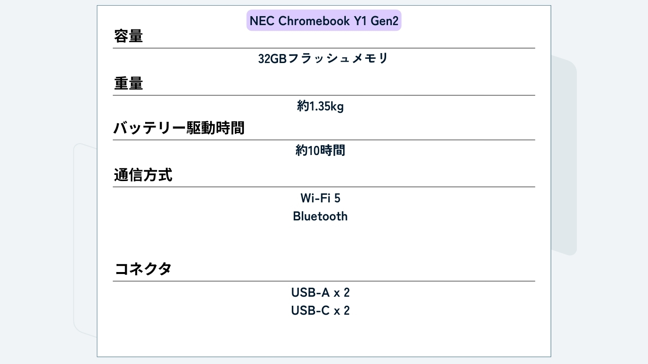Select the バッテリー駆動時間 heading
Viewport: 648px width, 364px height.
[x=179, y=128]
